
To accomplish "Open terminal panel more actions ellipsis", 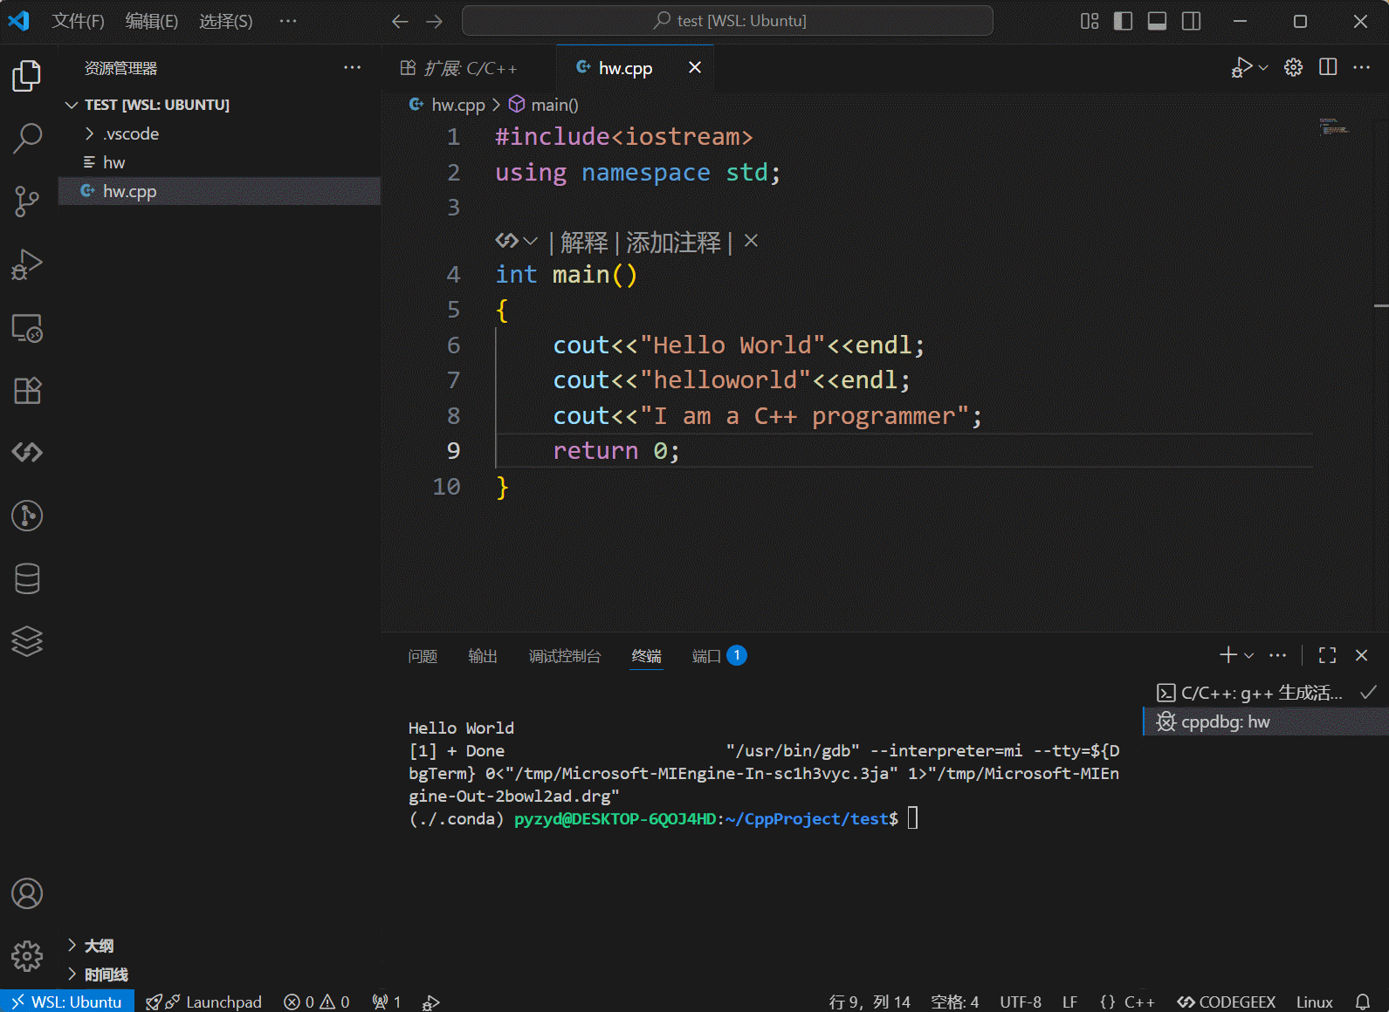I will click(1278, 655).
